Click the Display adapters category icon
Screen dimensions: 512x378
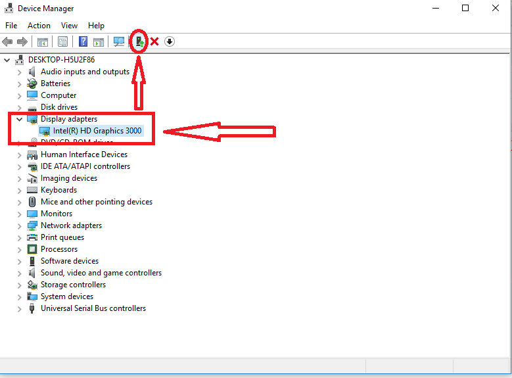point(32,119)
